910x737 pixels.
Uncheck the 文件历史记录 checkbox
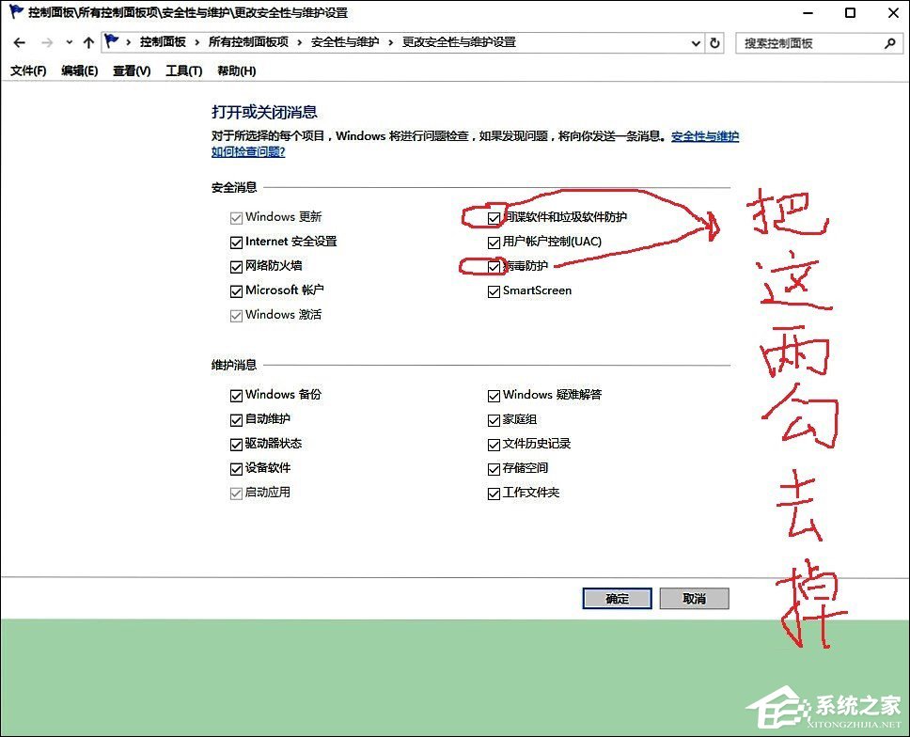[494, 444]
